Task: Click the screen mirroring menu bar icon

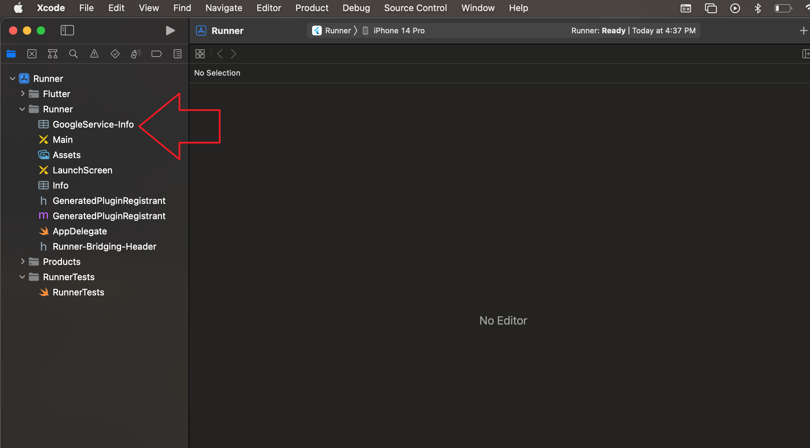Action: (x=711, y=8)
